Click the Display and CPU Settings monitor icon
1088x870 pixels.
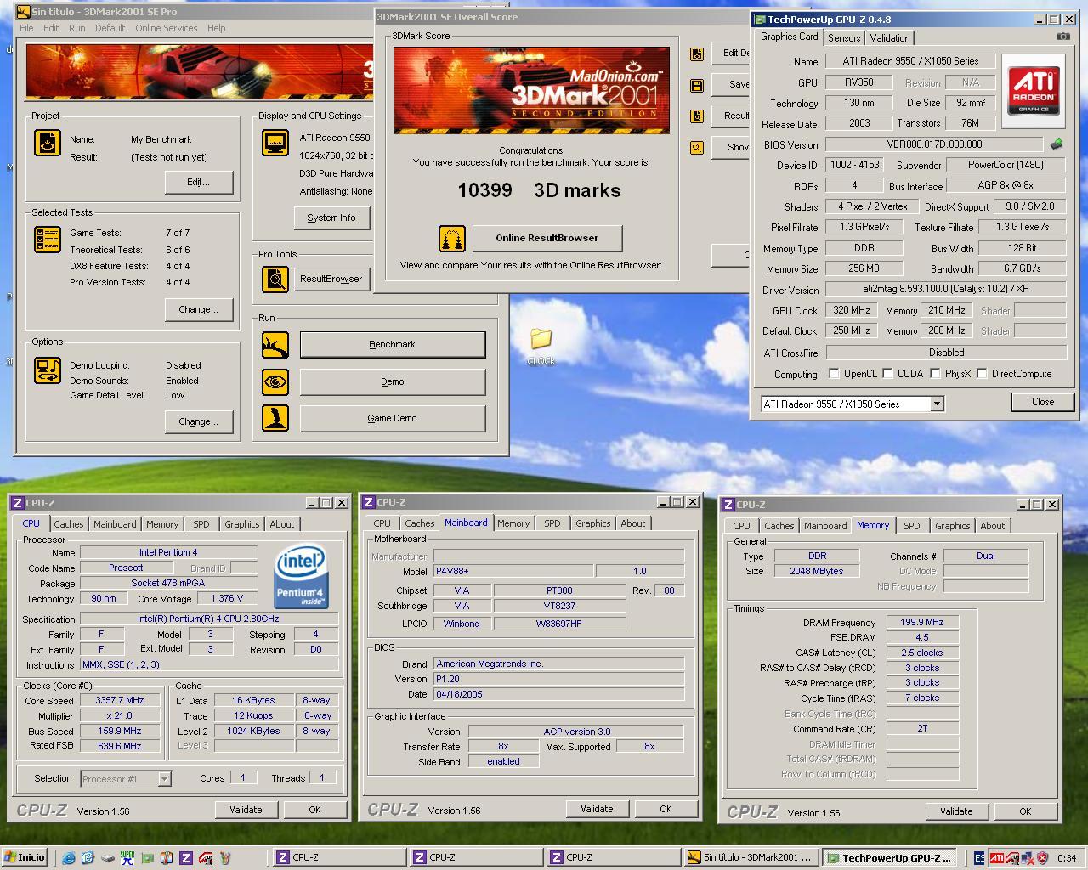point(275,143)
